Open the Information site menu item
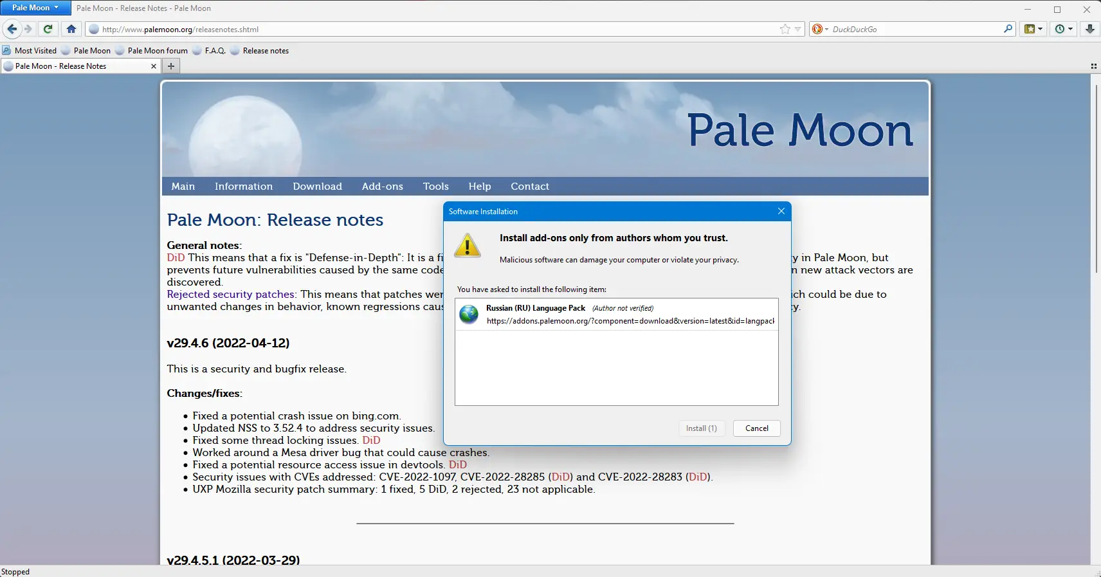 (244, 187)
